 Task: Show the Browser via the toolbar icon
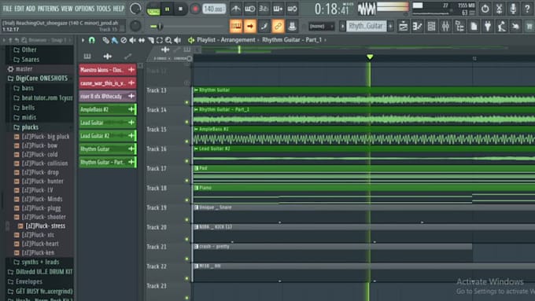[x=459, y=26]
